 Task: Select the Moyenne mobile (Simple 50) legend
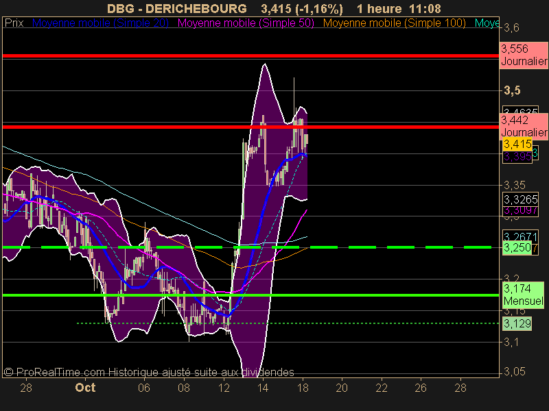click(x=246, y=23)
